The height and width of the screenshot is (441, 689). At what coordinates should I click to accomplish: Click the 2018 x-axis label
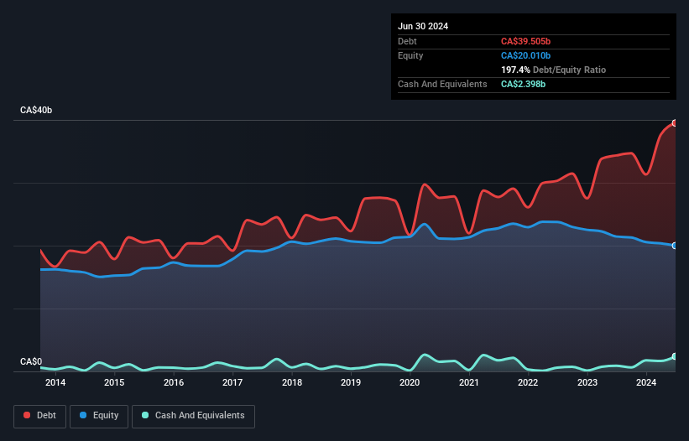292,382
